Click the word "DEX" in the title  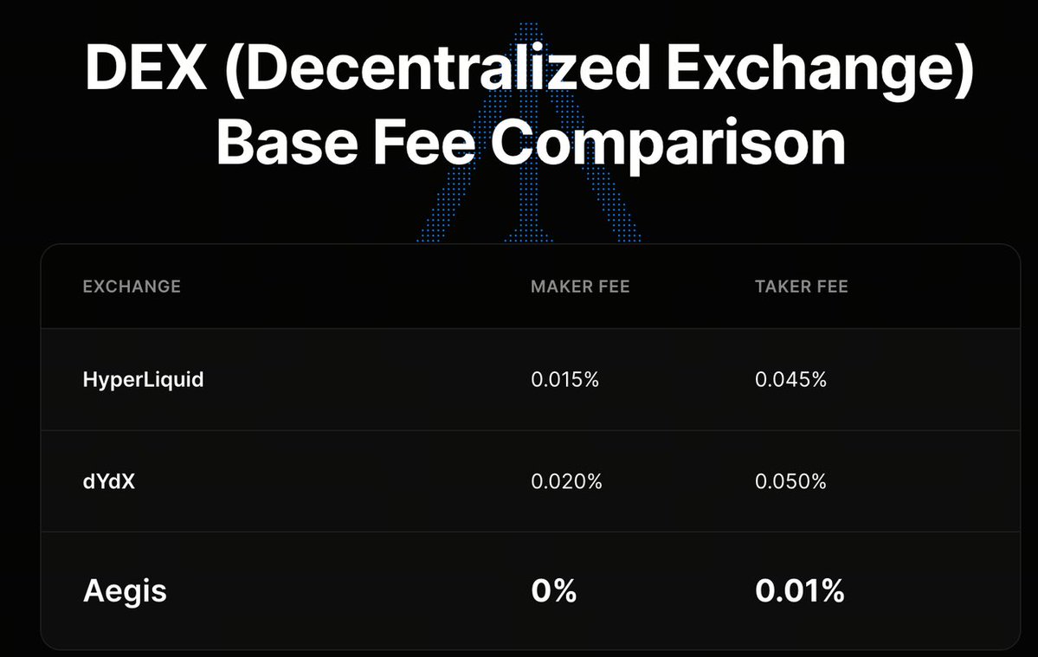(146, 69)
